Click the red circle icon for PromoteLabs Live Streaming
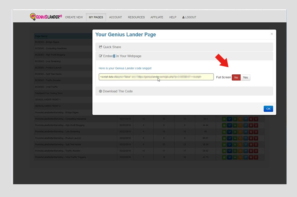 [x=251, y=132]
